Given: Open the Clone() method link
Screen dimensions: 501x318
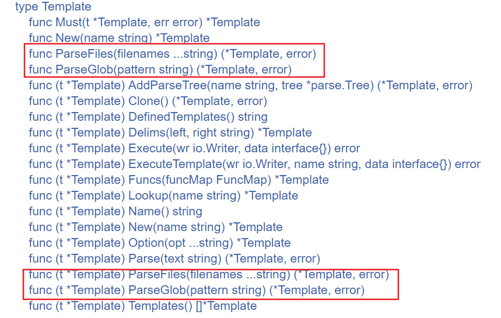Looking at the screenshot, I should [x=148, y=102].
